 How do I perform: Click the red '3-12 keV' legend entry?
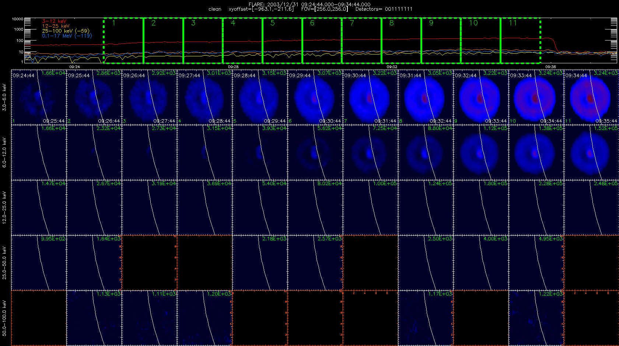(54, 21)
